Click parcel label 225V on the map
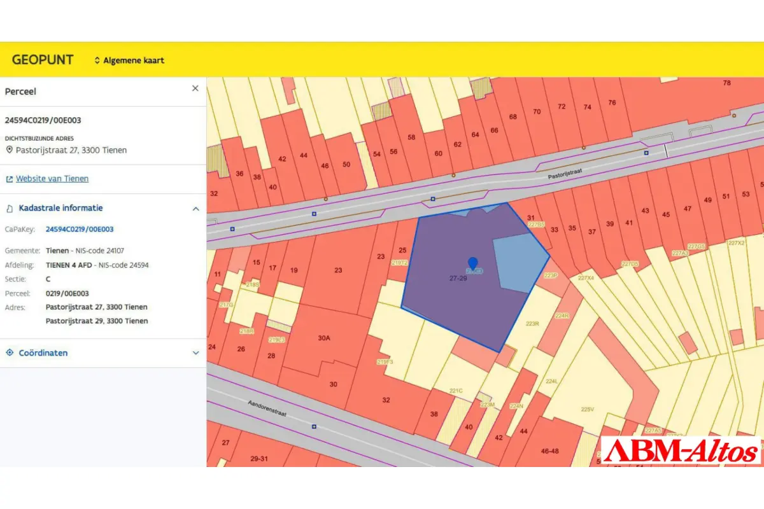 587,409
